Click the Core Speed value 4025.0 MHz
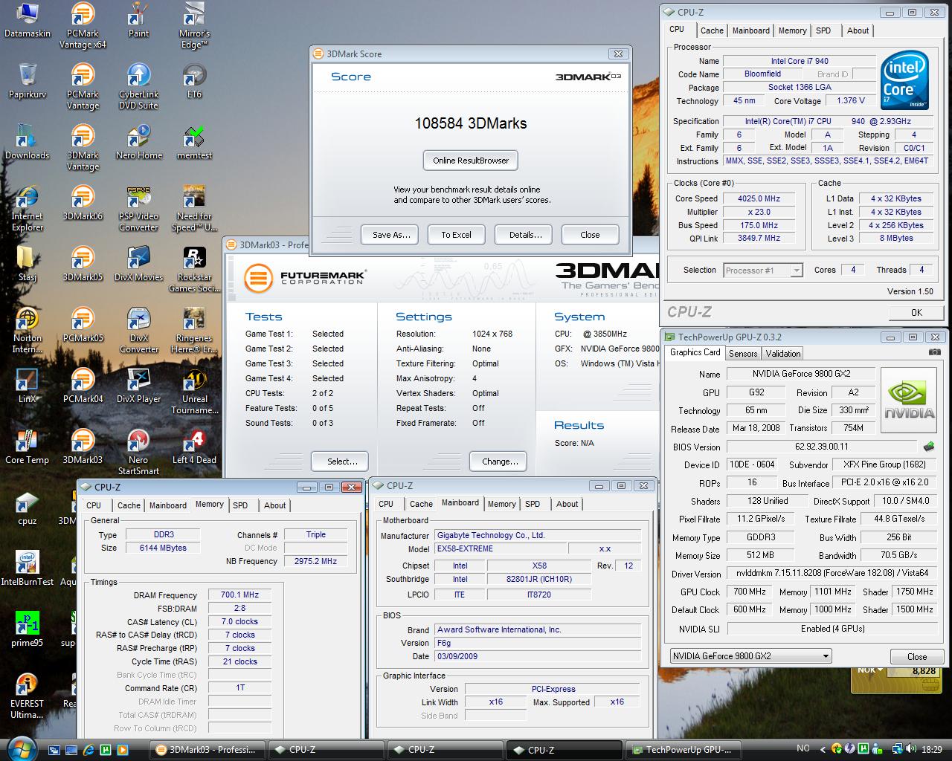 pos(759,198)
